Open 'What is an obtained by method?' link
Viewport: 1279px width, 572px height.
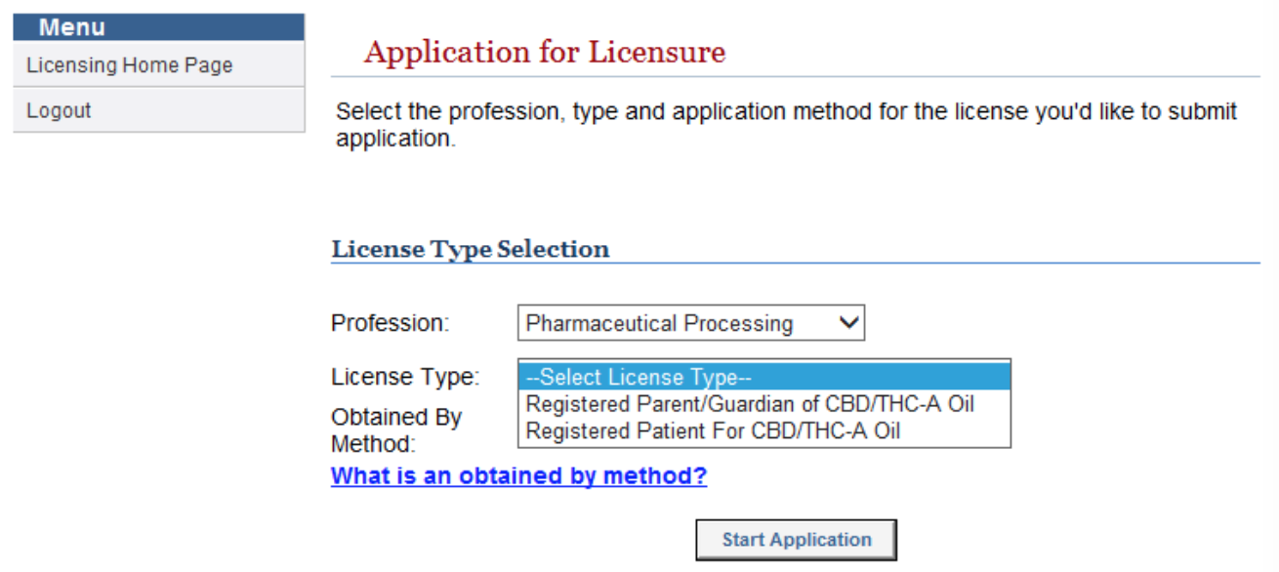(518, 476)
